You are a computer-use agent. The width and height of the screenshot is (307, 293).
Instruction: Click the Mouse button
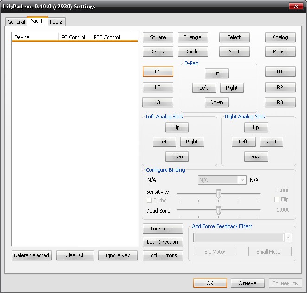(281, 52)
